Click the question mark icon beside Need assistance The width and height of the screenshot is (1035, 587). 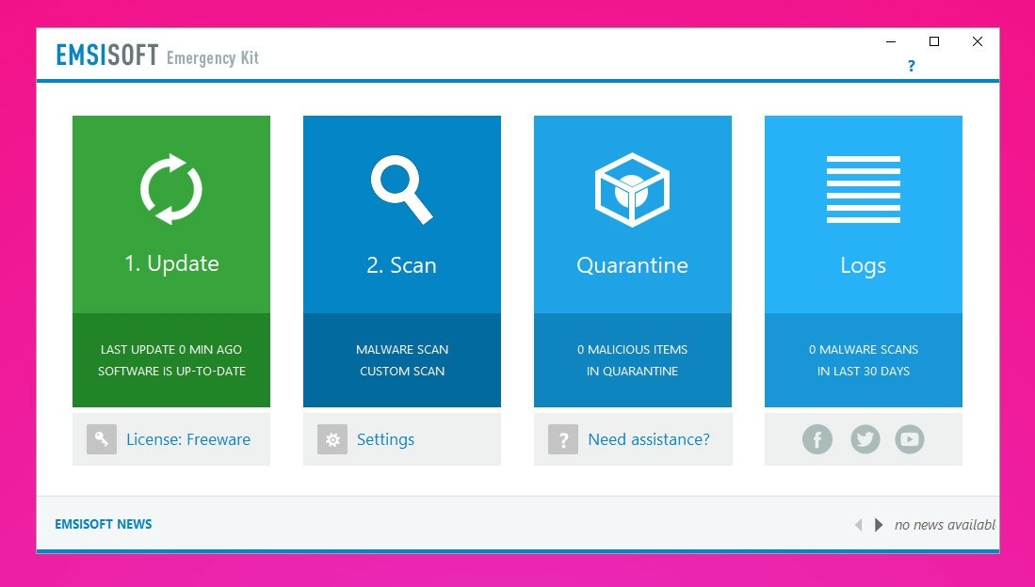pyautogui.click(x=563, y=439)
